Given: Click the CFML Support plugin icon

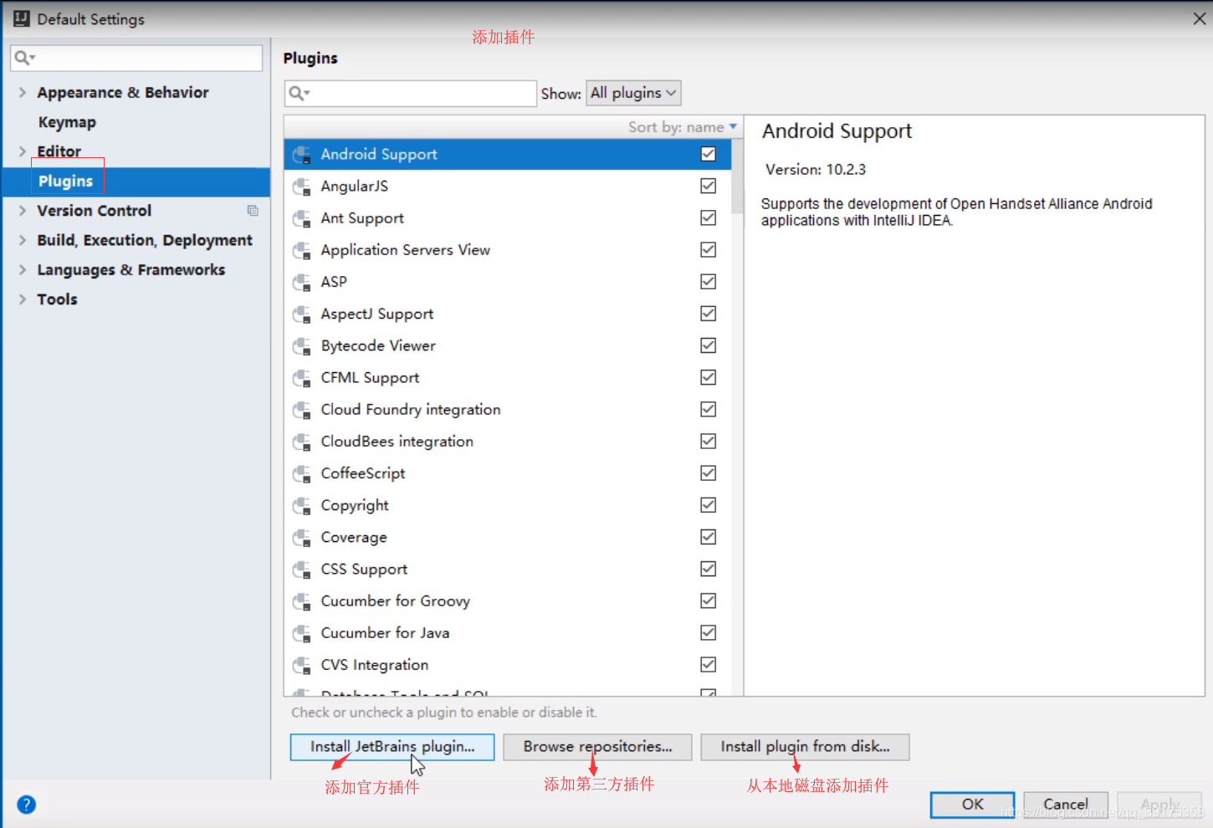Looking at the screenshot, I should [x=301, y=378].
